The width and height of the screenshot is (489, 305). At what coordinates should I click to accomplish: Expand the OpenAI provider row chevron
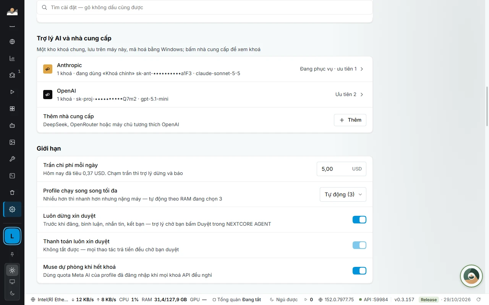click(362, 95)
